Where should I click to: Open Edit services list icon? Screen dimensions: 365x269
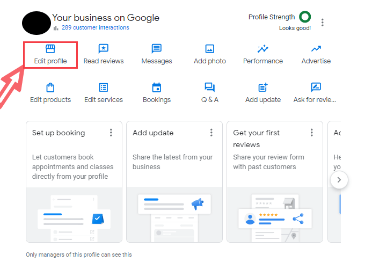tap(104, 88)
